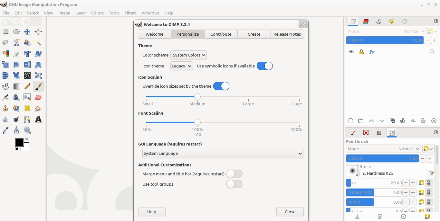Viewport: 440px width, 221px height.
Task: Switch to the Welcome tab
Action: point(155,34)
